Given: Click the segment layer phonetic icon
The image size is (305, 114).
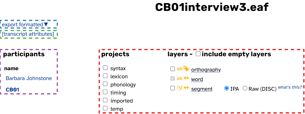Looking at the screenshot, I should coord(180,88).
